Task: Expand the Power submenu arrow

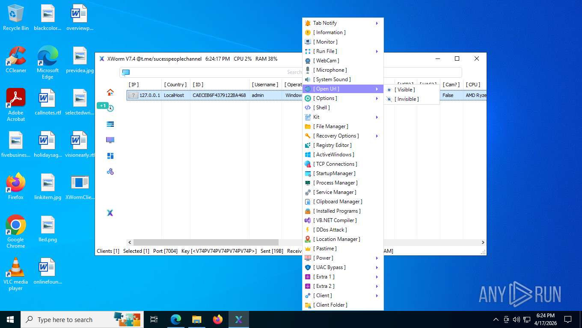Action: [x=377, y=258]
